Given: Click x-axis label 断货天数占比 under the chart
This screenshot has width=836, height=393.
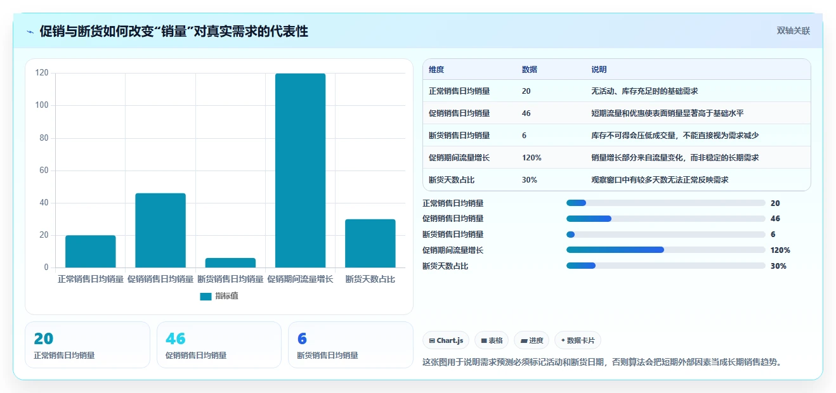Looking at the screenshot, I should [370, 280].
